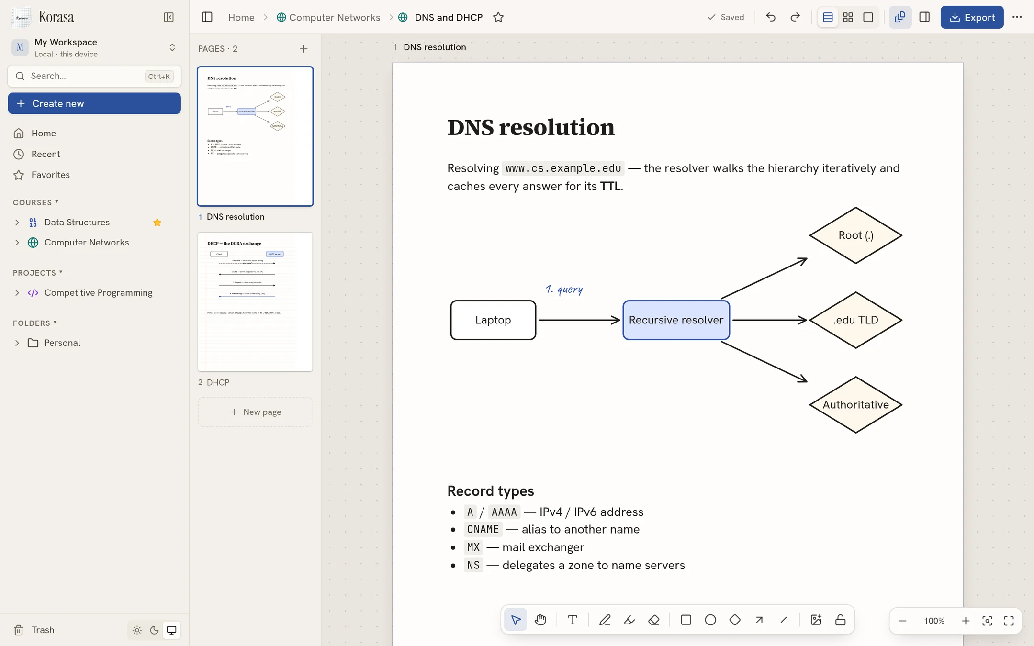Screen dimensions: 1034x646
Task: Select the diamond shape tool
Action: (735, 620)
